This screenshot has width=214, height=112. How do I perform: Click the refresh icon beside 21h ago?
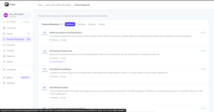point(23,22)
